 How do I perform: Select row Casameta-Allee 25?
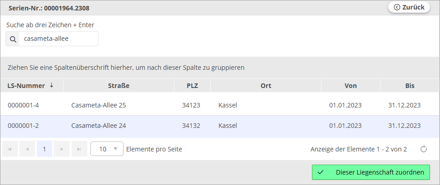[99, 105]
